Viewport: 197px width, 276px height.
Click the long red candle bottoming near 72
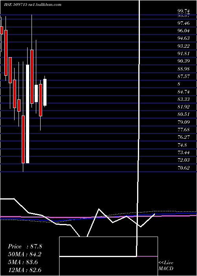(23, 139)
